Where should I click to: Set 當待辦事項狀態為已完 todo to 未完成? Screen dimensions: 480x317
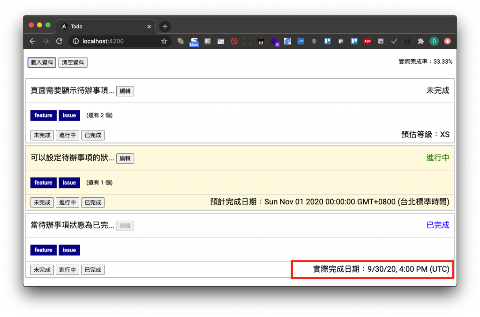[x=42, y=270]
